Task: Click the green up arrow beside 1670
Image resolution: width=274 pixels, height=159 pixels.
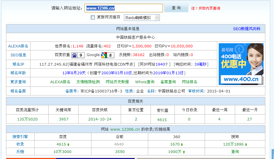Action: (x=182, y=144)
